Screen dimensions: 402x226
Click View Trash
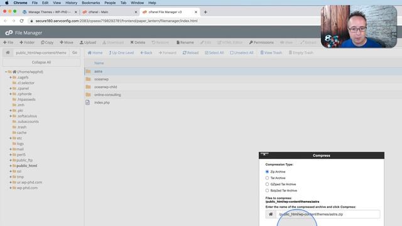(271, 53)
